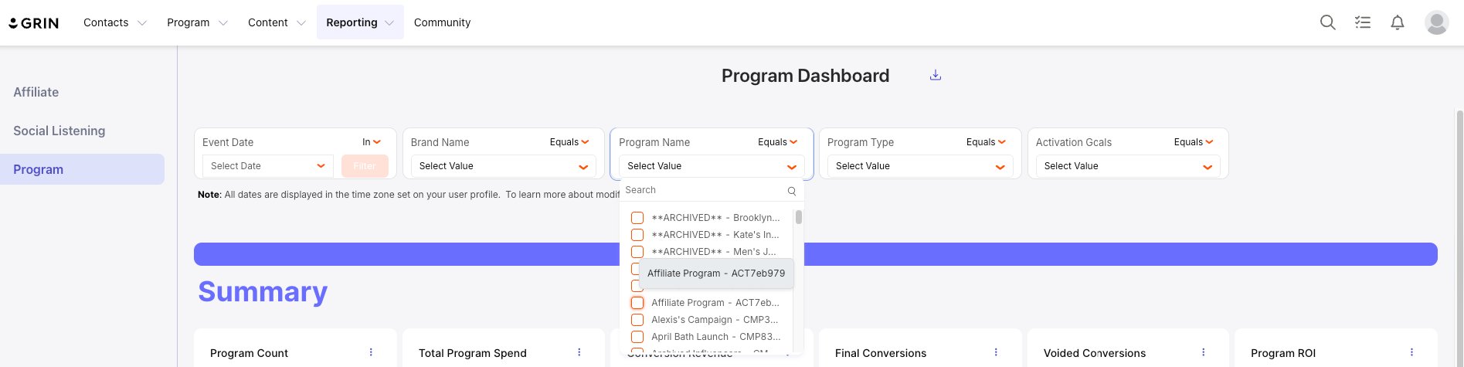Open the Activation Goals Select Value dropdown

[x=1128, y=166]
